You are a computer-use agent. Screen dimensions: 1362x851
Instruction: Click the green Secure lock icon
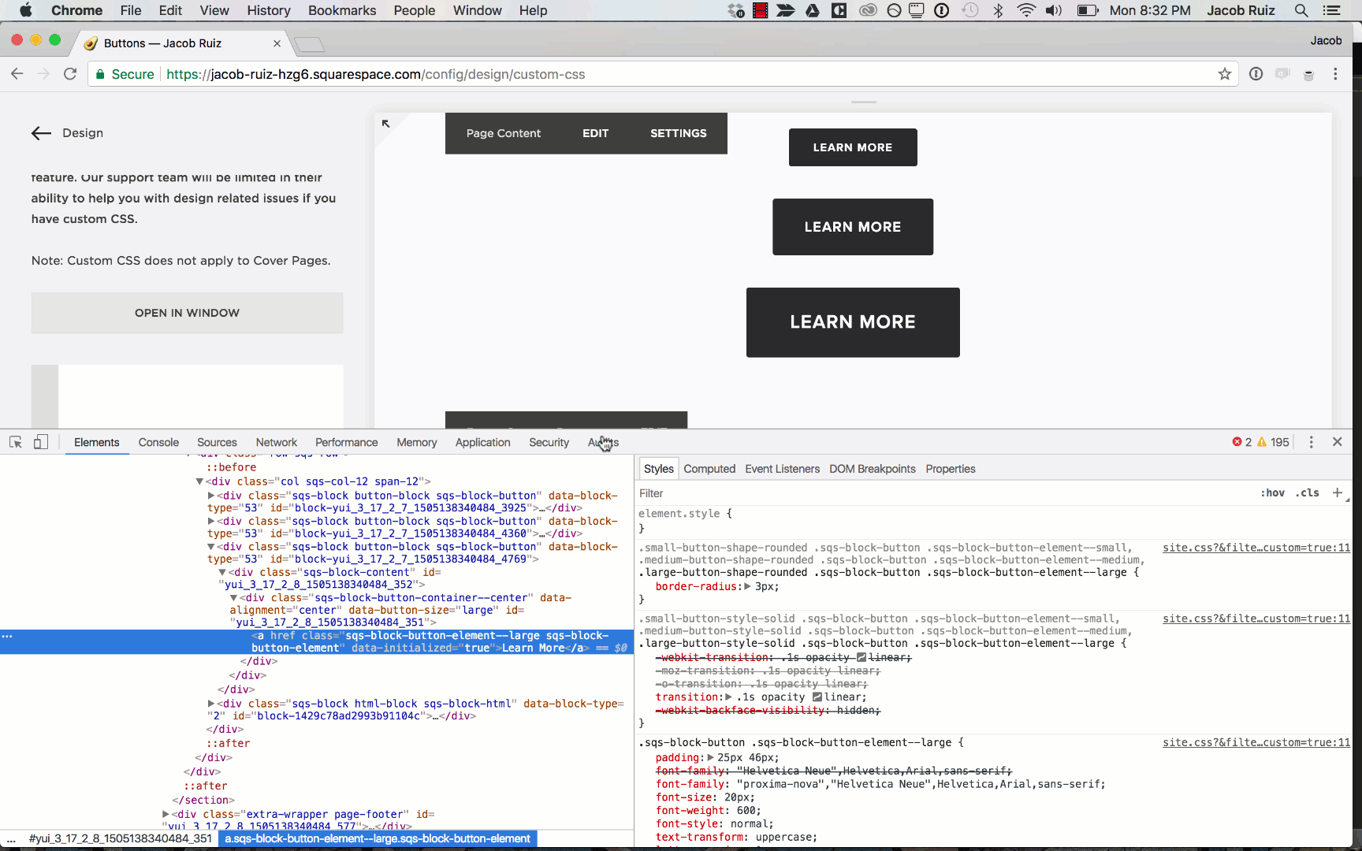click(100, 74)
